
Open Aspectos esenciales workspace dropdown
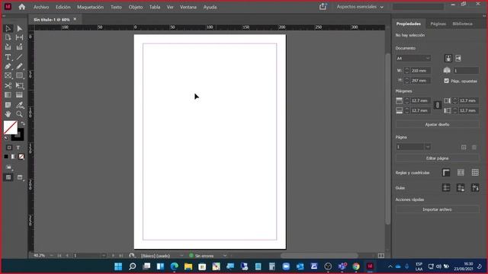tap(360, 7)
